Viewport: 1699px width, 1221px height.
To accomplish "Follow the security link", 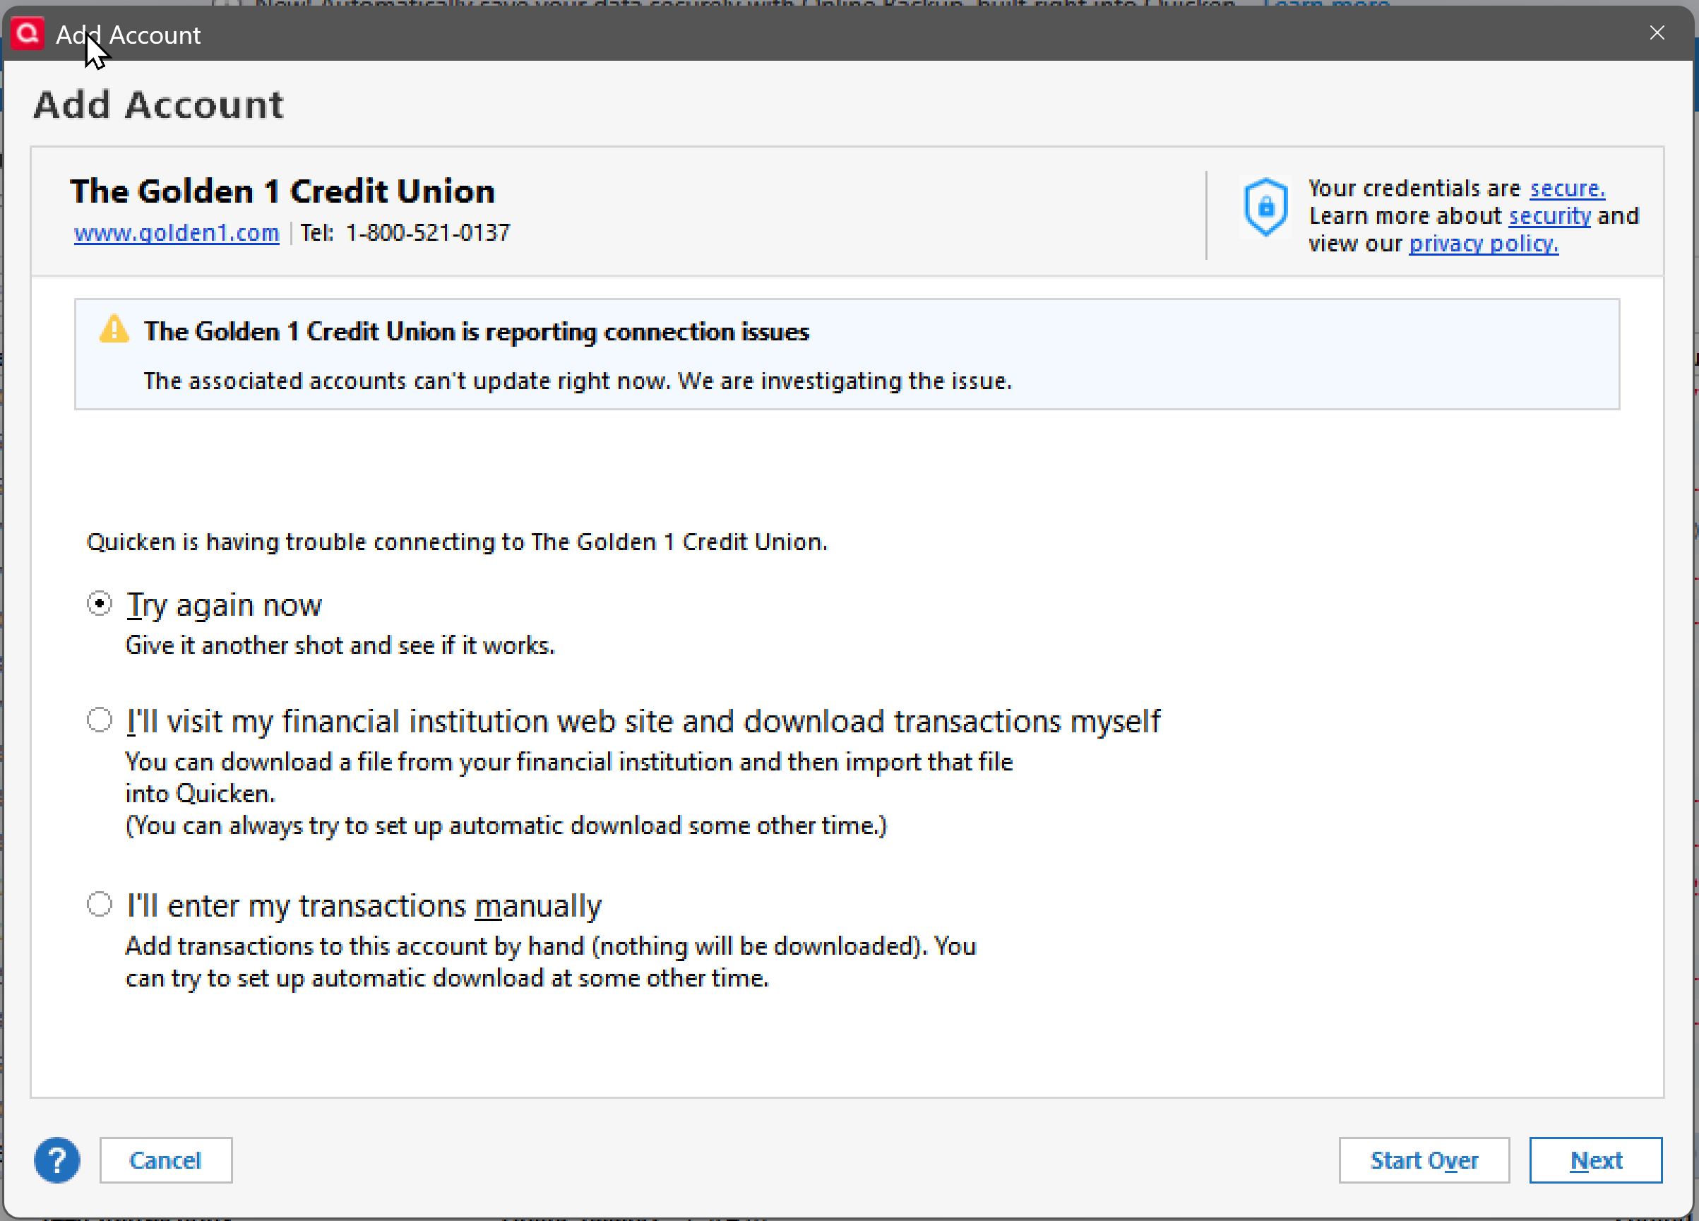I will click(x=1549, y=217).
